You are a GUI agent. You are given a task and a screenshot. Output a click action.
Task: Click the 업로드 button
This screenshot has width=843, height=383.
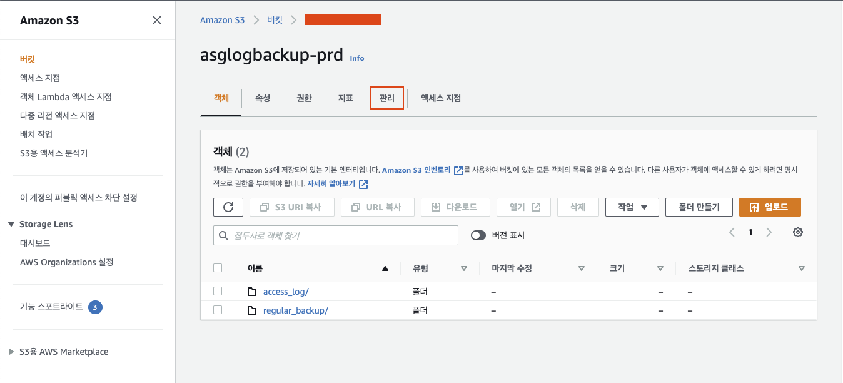(770, 207)
